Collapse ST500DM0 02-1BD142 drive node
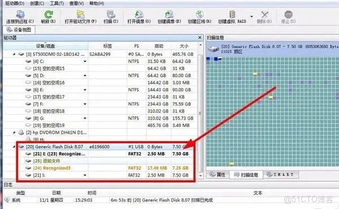The height and width of the screenshot is (209, 339). (x=14, y=54)
